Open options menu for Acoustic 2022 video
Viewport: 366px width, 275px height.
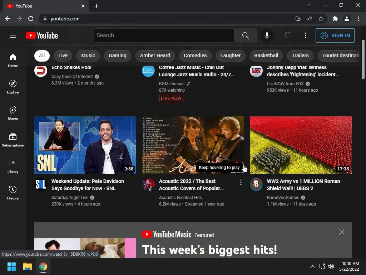[x=241, y=182]
